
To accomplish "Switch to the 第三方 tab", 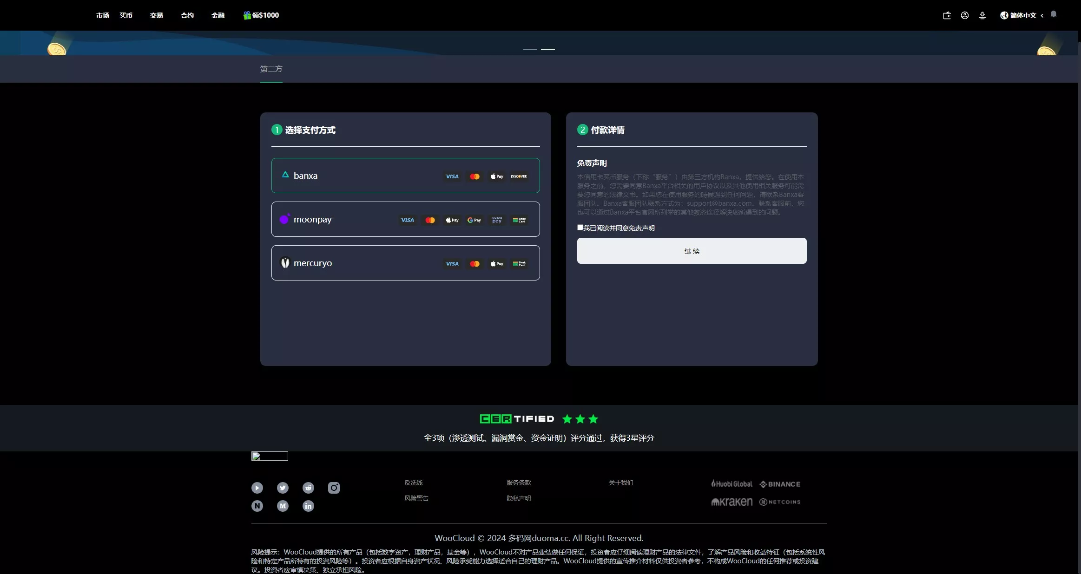I will (x=271, y=69).
